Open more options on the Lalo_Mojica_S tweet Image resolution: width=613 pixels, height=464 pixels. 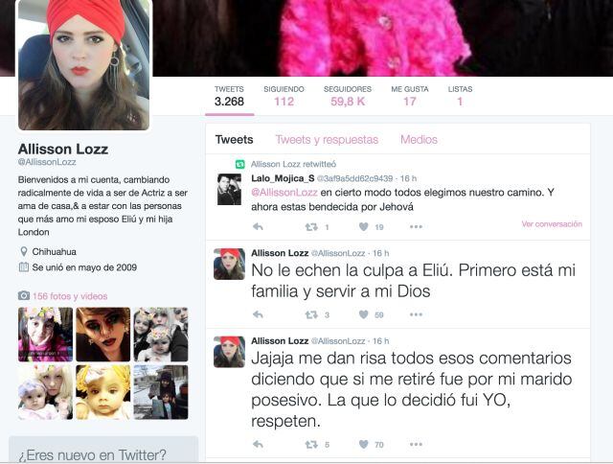click(416, 226)
